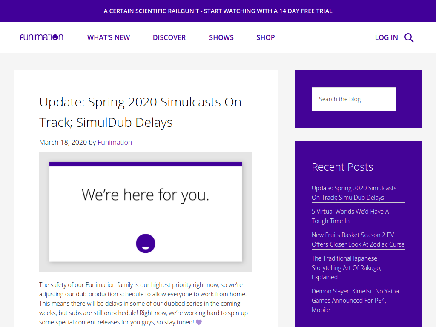The image size is (436, 327).
Task: Click the purple smiley face icon
Action: click(x=146, y=243)
